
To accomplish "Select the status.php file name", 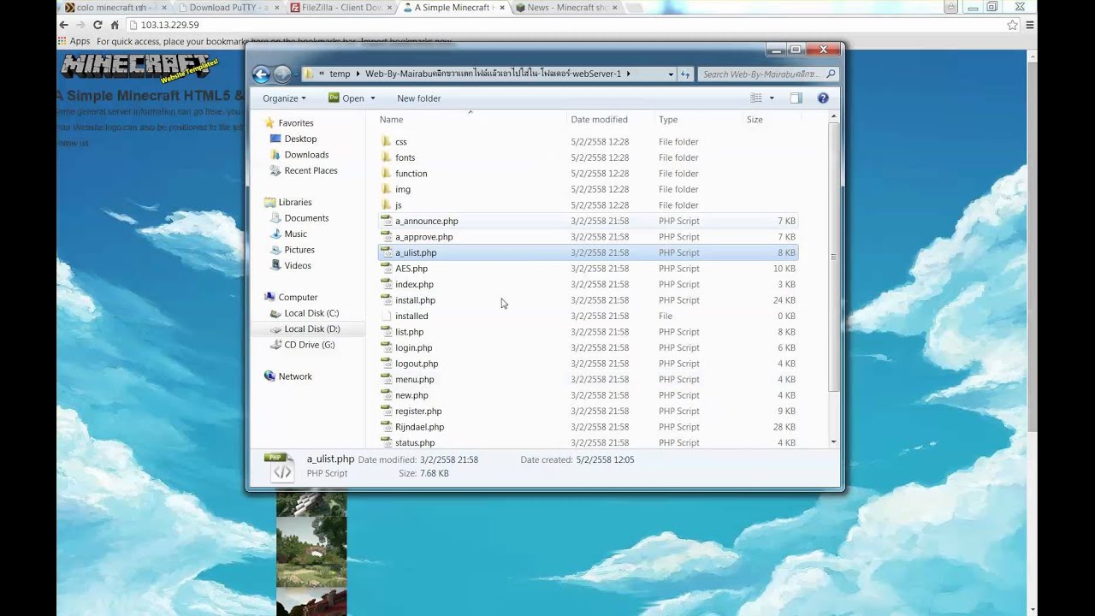I will point(415,442).
